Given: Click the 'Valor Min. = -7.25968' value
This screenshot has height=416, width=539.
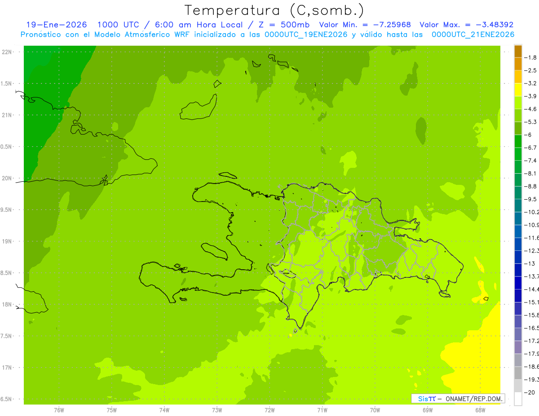Looking at the screenshot, I should [365, 25].
